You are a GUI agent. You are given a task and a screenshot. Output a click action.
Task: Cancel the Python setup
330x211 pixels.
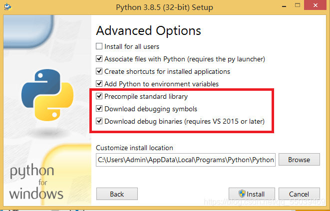(x=299, y=194)
